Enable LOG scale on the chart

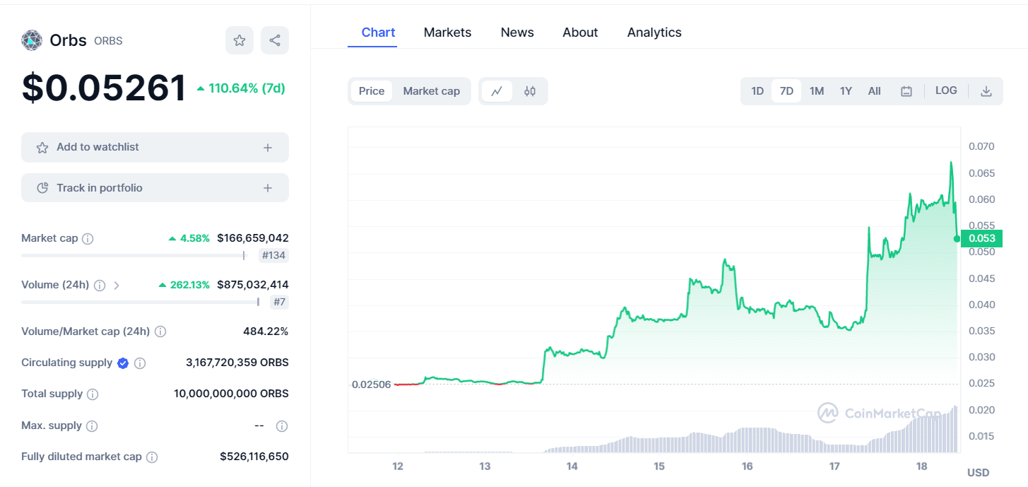(946, 90)
